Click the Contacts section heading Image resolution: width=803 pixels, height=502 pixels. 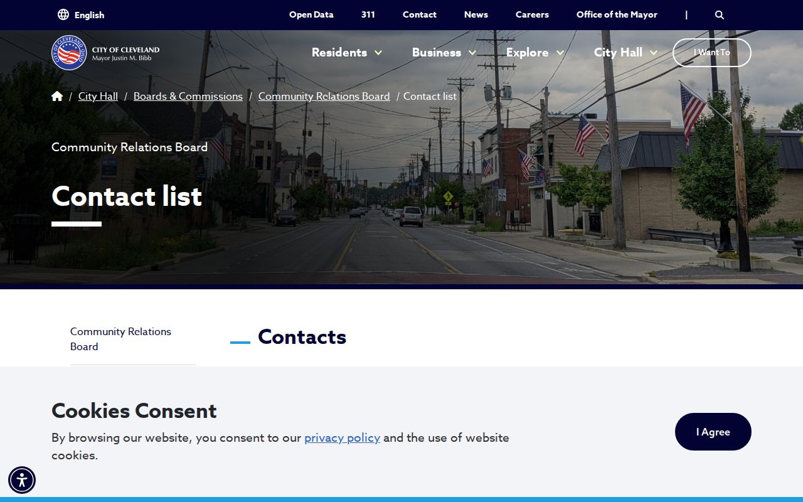[302, 337]
